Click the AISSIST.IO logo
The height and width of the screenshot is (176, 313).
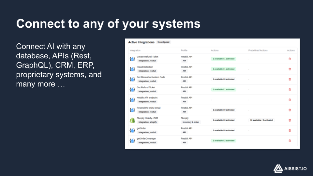click(290, 169)
